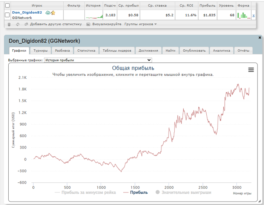Click the refresh statistics icon
264x205 pixels.
pos(18,24)
